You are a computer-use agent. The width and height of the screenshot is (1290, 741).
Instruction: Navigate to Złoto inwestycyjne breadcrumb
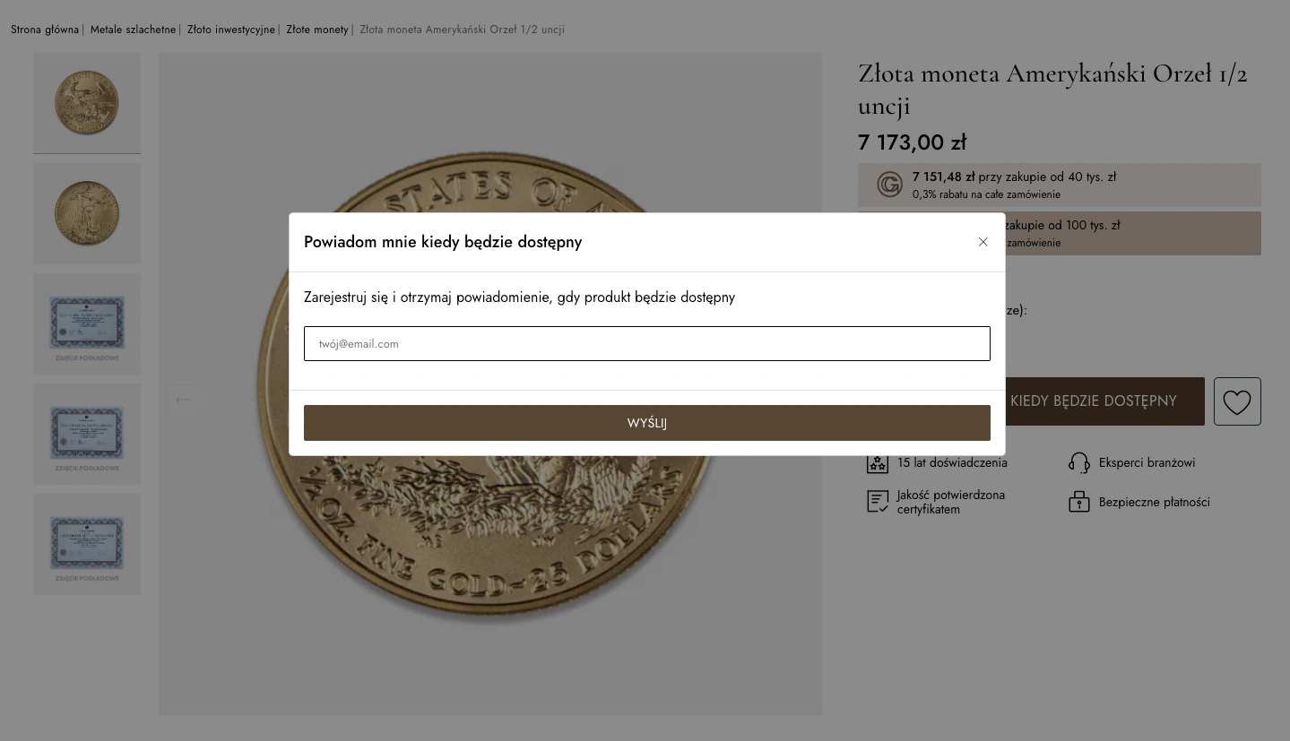click(x=230, y=30)
